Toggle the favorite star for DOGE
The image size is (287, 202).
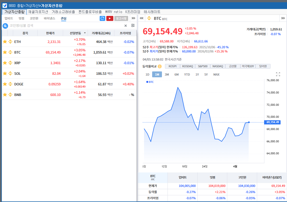click(x=5, y=84)
